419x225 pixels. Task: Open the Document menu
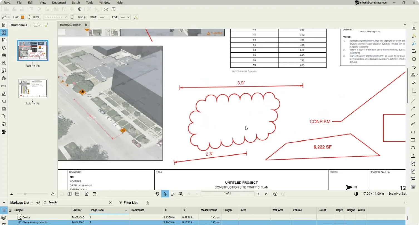59,3
